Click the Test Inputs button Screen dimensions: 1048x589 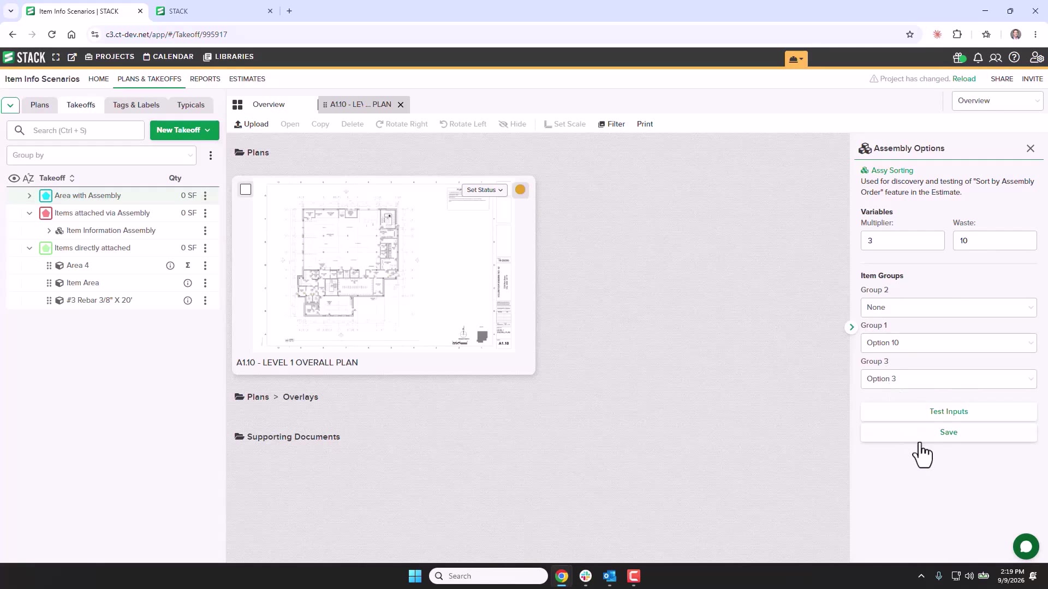point(949,412)
